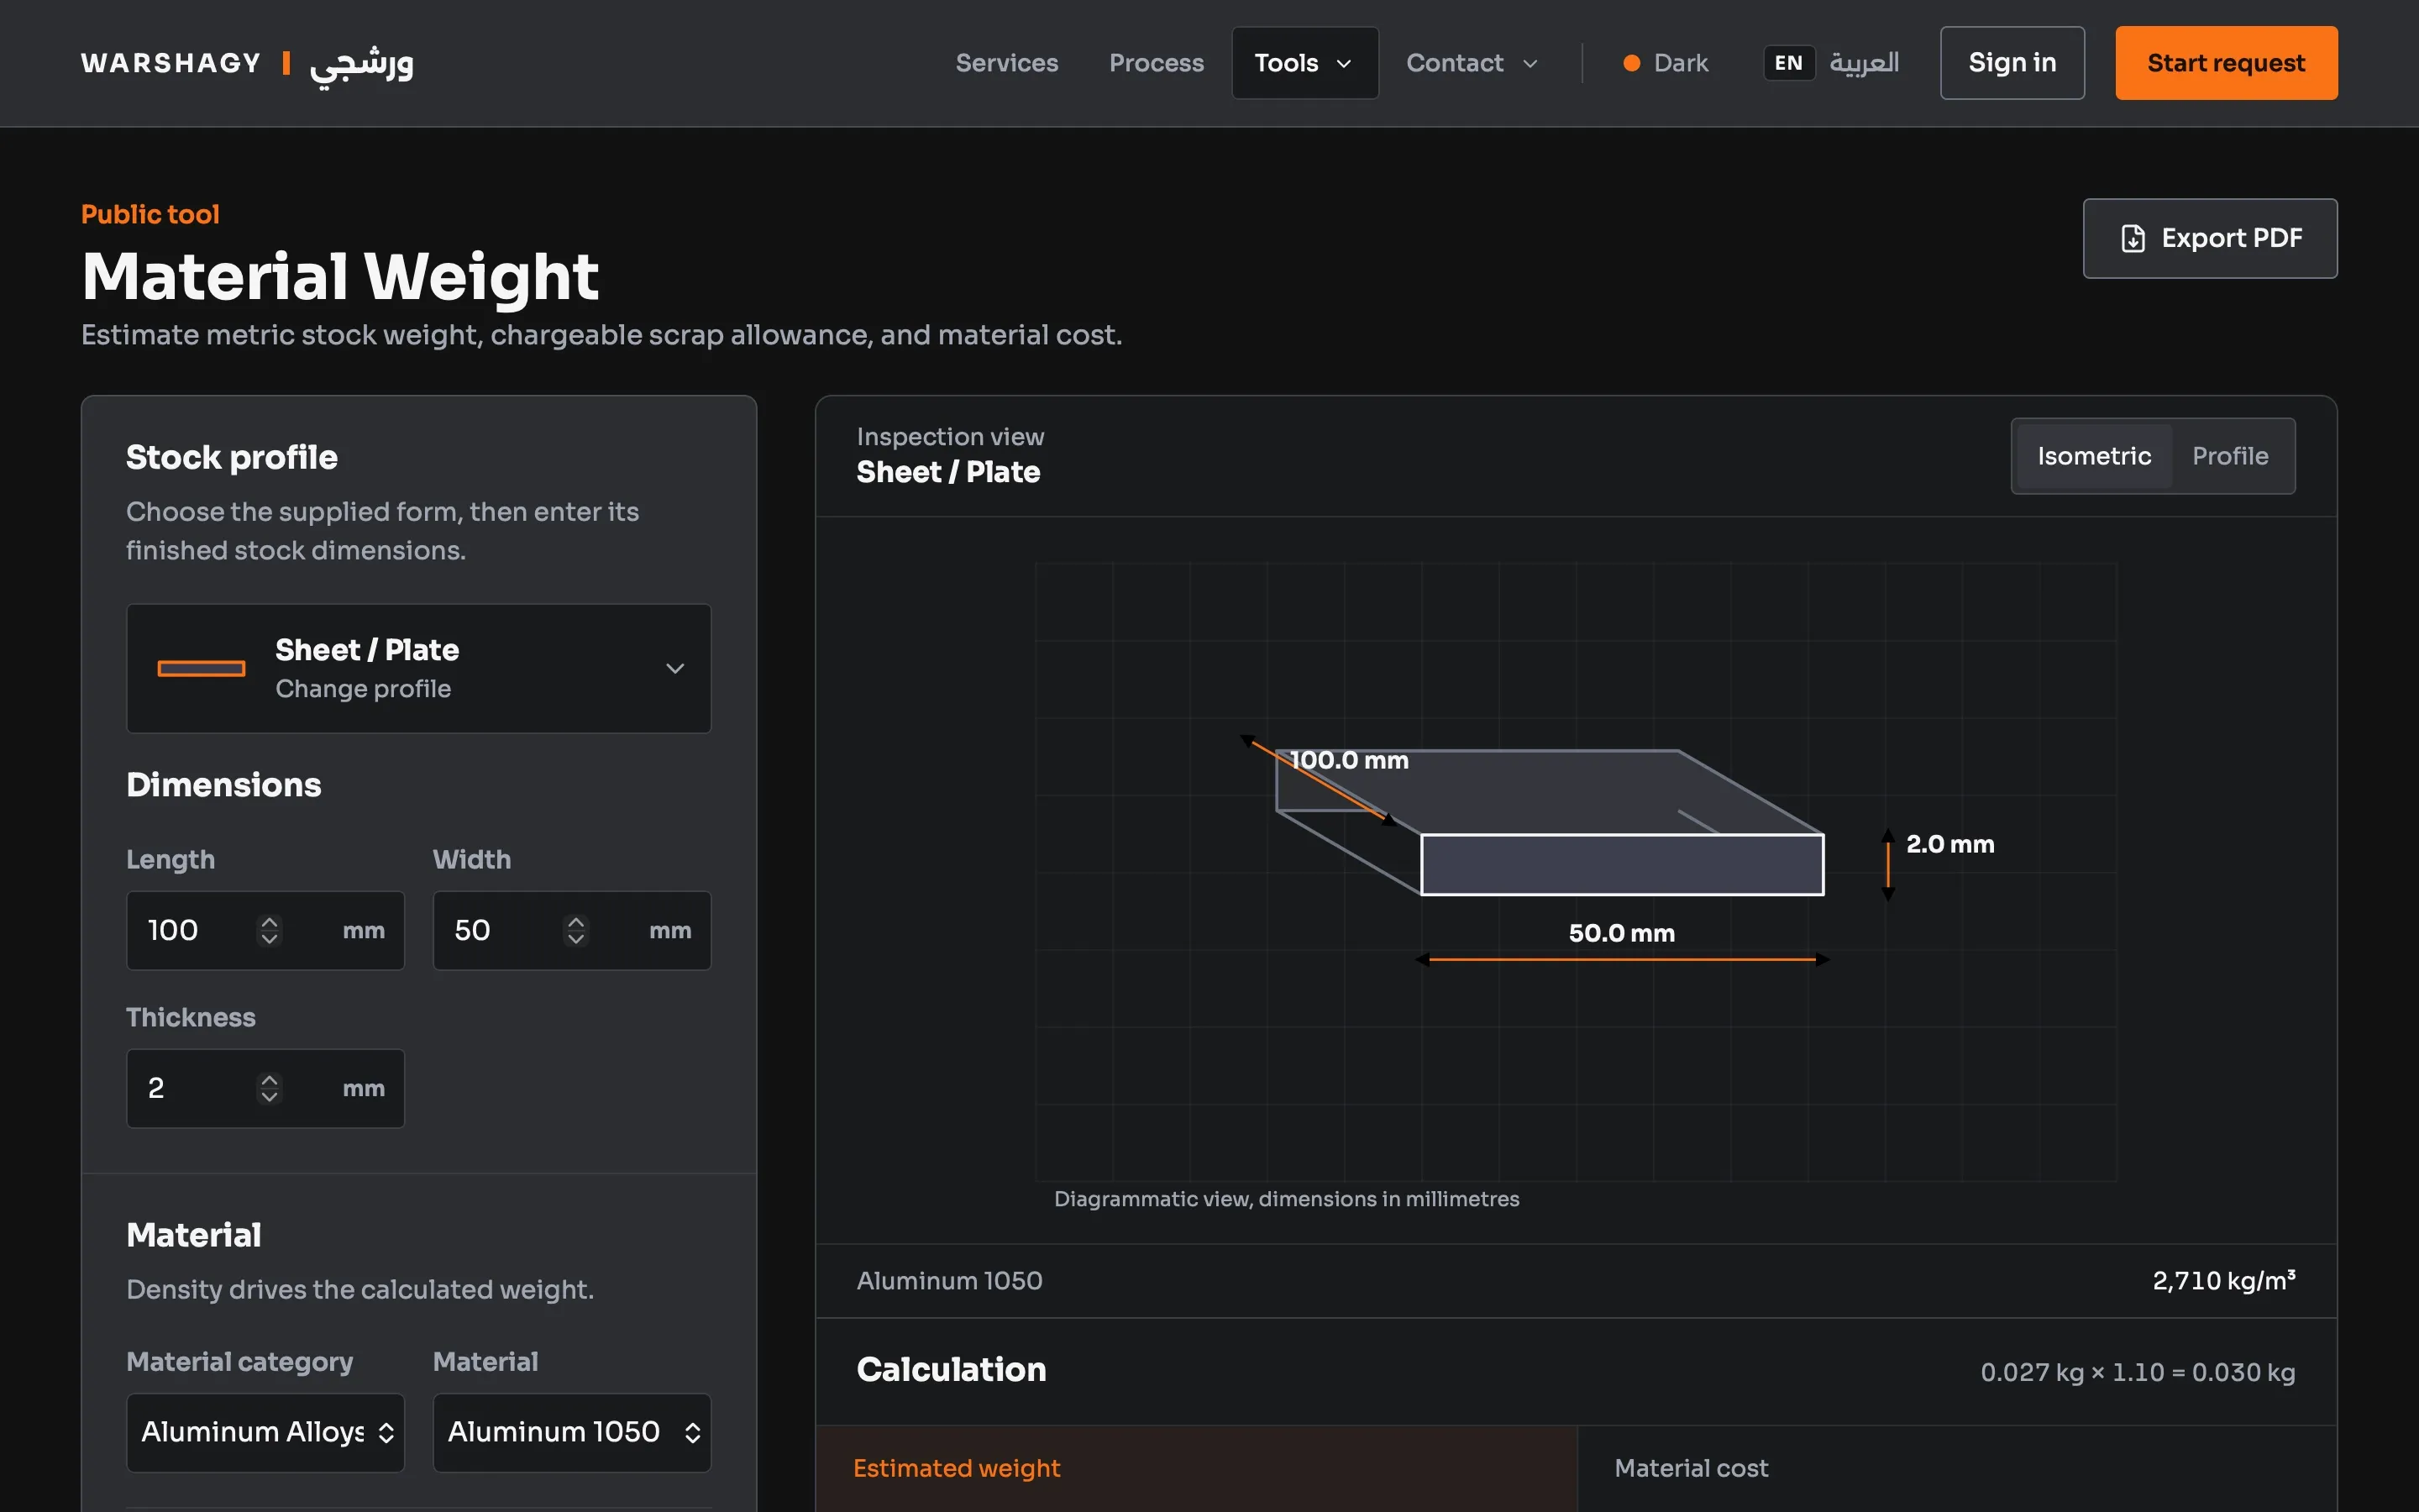
Task: Select EN language
Action: tap(1788, 63)
